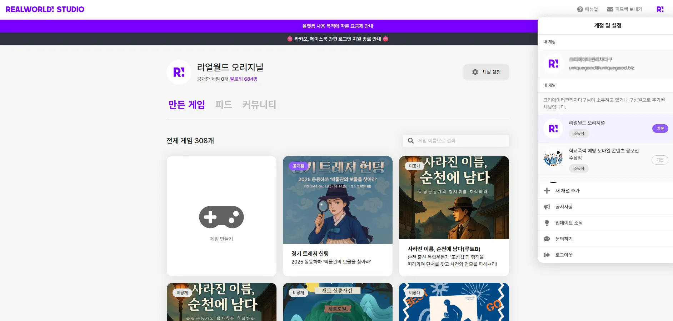Click the 채널 설정 button
The width and height of the screenshot is (673, 321).
[486, 72]
